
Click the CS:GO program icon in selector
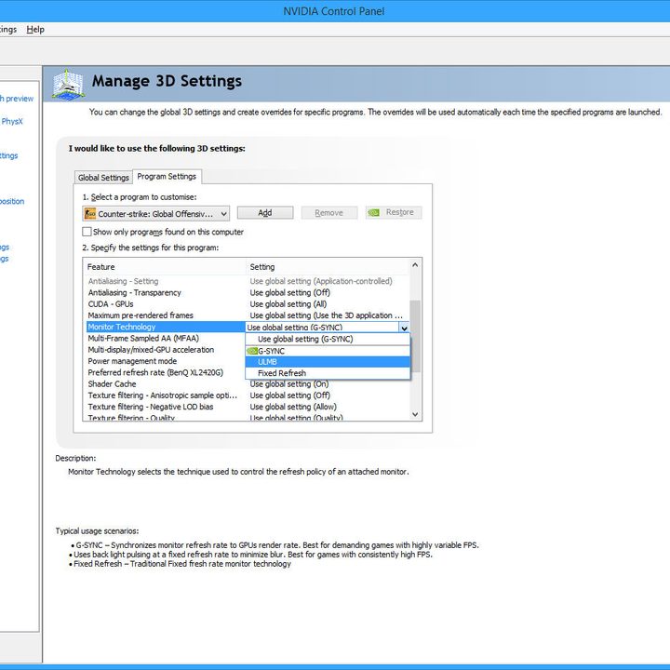coord(90,214)
